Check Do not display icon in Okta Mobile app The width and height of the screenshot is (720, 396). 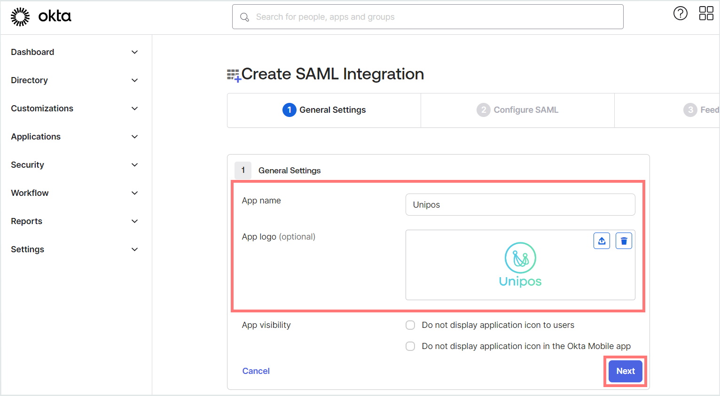click(x=410, y=346)
